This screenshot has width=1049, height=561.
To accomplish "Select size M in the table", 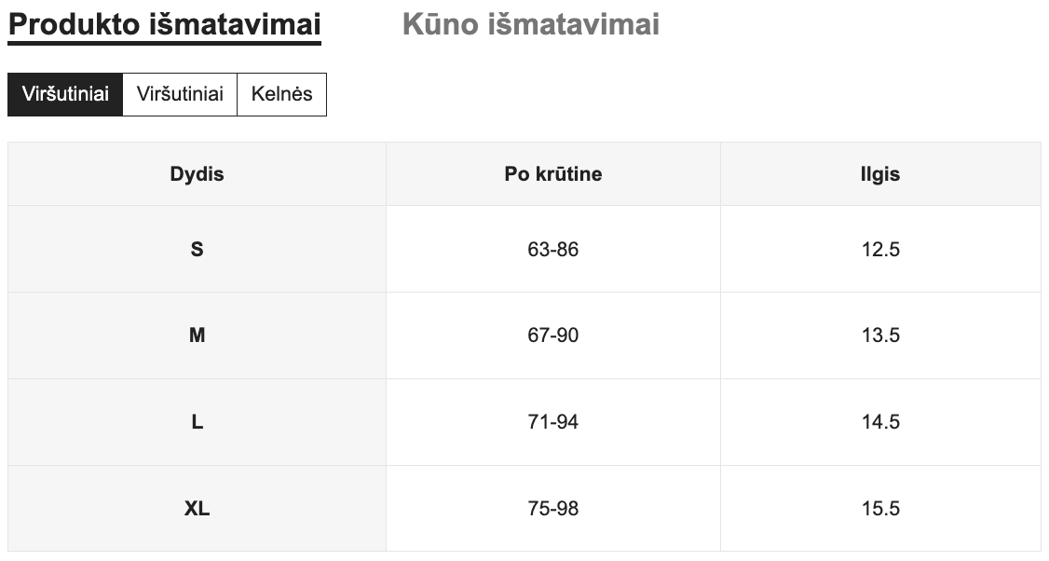I will (x=196, y=335).
